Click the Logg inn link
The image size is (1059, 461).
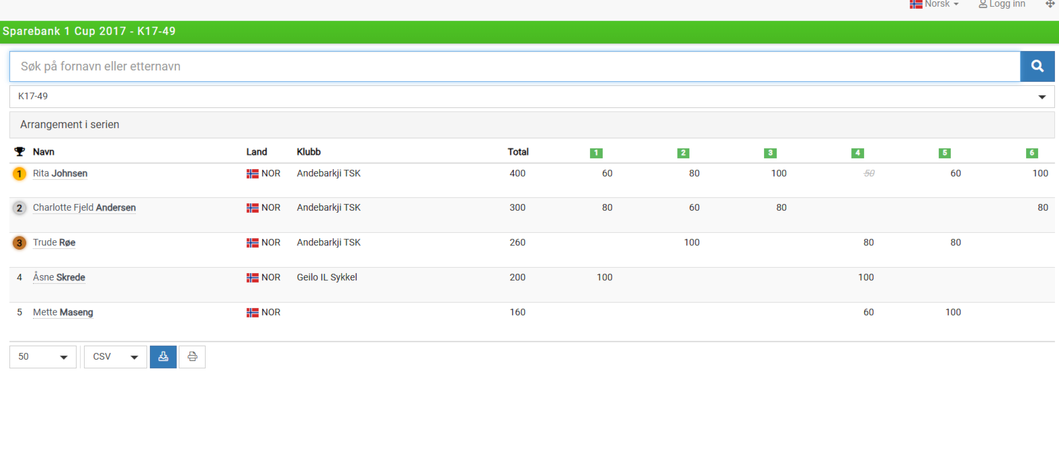point(1002,4)
